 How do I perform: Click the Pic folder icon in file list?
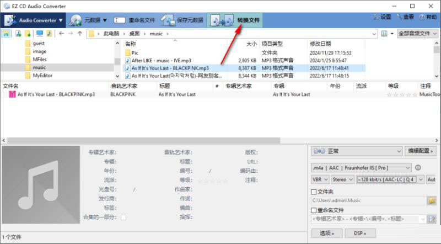point(128,52)
